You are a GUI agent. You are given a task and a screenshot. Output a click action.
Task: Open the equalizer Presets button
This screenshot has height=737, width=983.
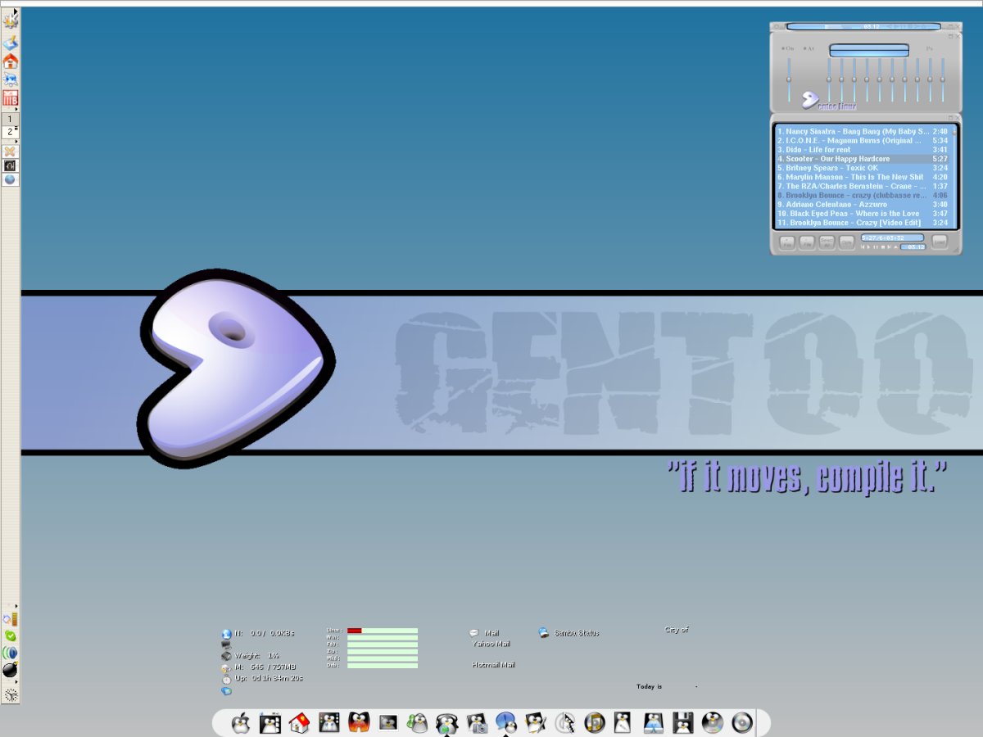(x=930, y=48)
